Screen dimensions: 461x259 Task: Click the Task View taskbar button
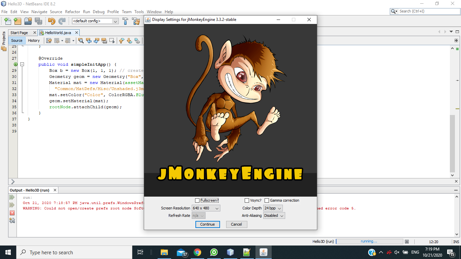(x=140, y=252)
